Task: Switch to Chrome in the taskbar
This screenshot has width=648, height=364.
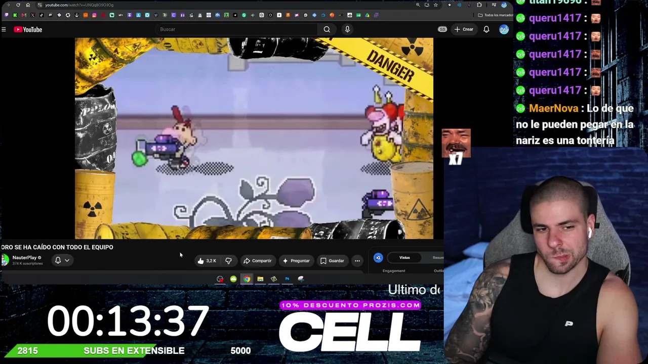Action: (247, 279)
